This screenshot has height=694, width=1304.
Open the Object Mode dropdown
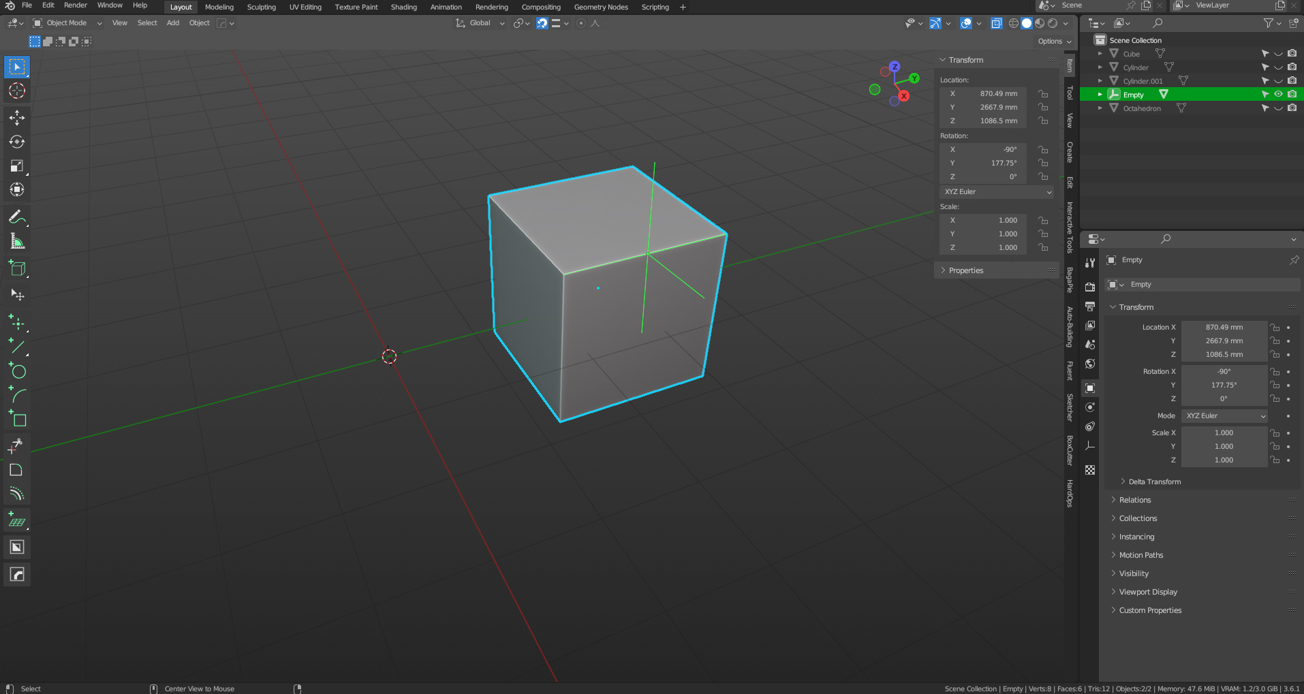(x=67, y=23)
